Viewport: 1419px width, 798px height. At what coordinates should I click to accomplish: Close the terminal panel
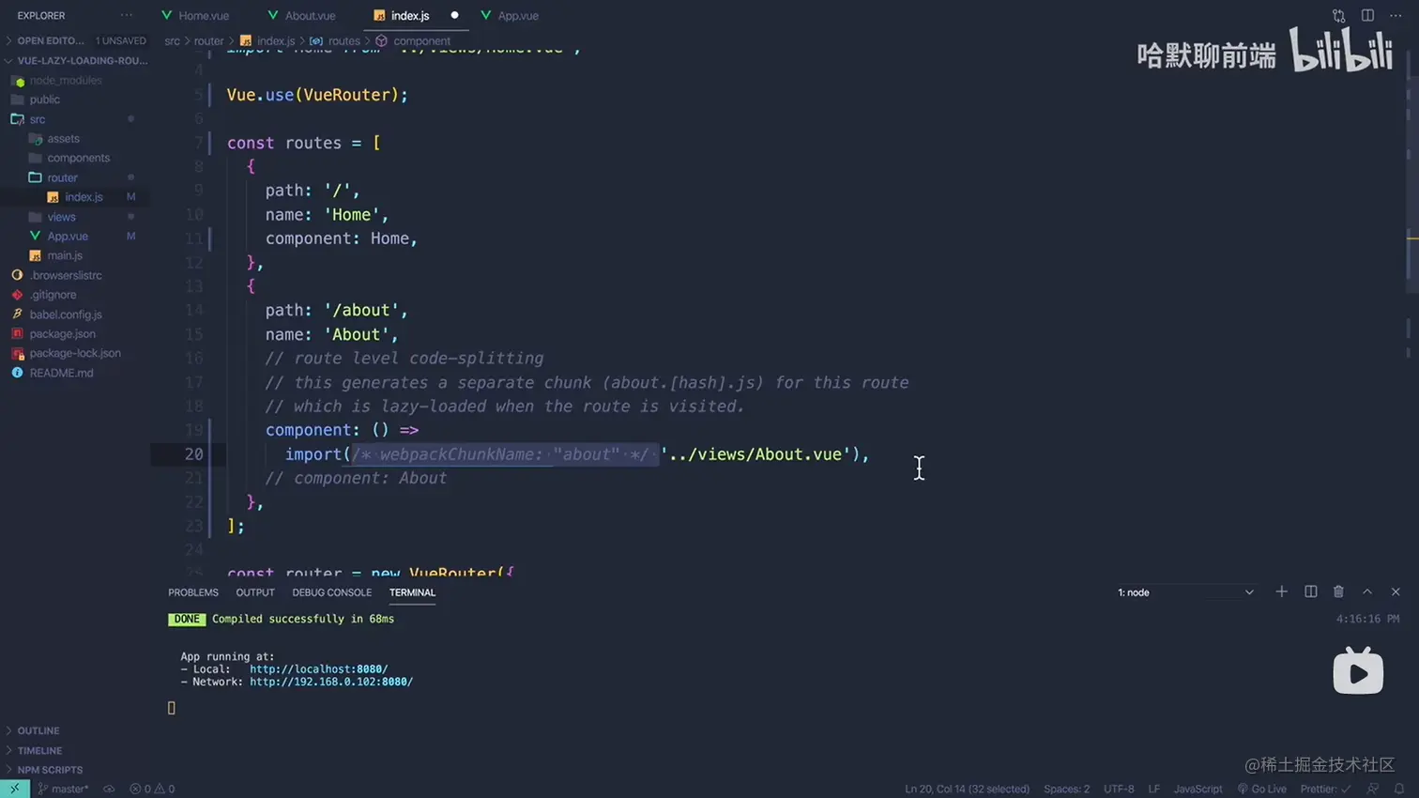point(1396,591)
